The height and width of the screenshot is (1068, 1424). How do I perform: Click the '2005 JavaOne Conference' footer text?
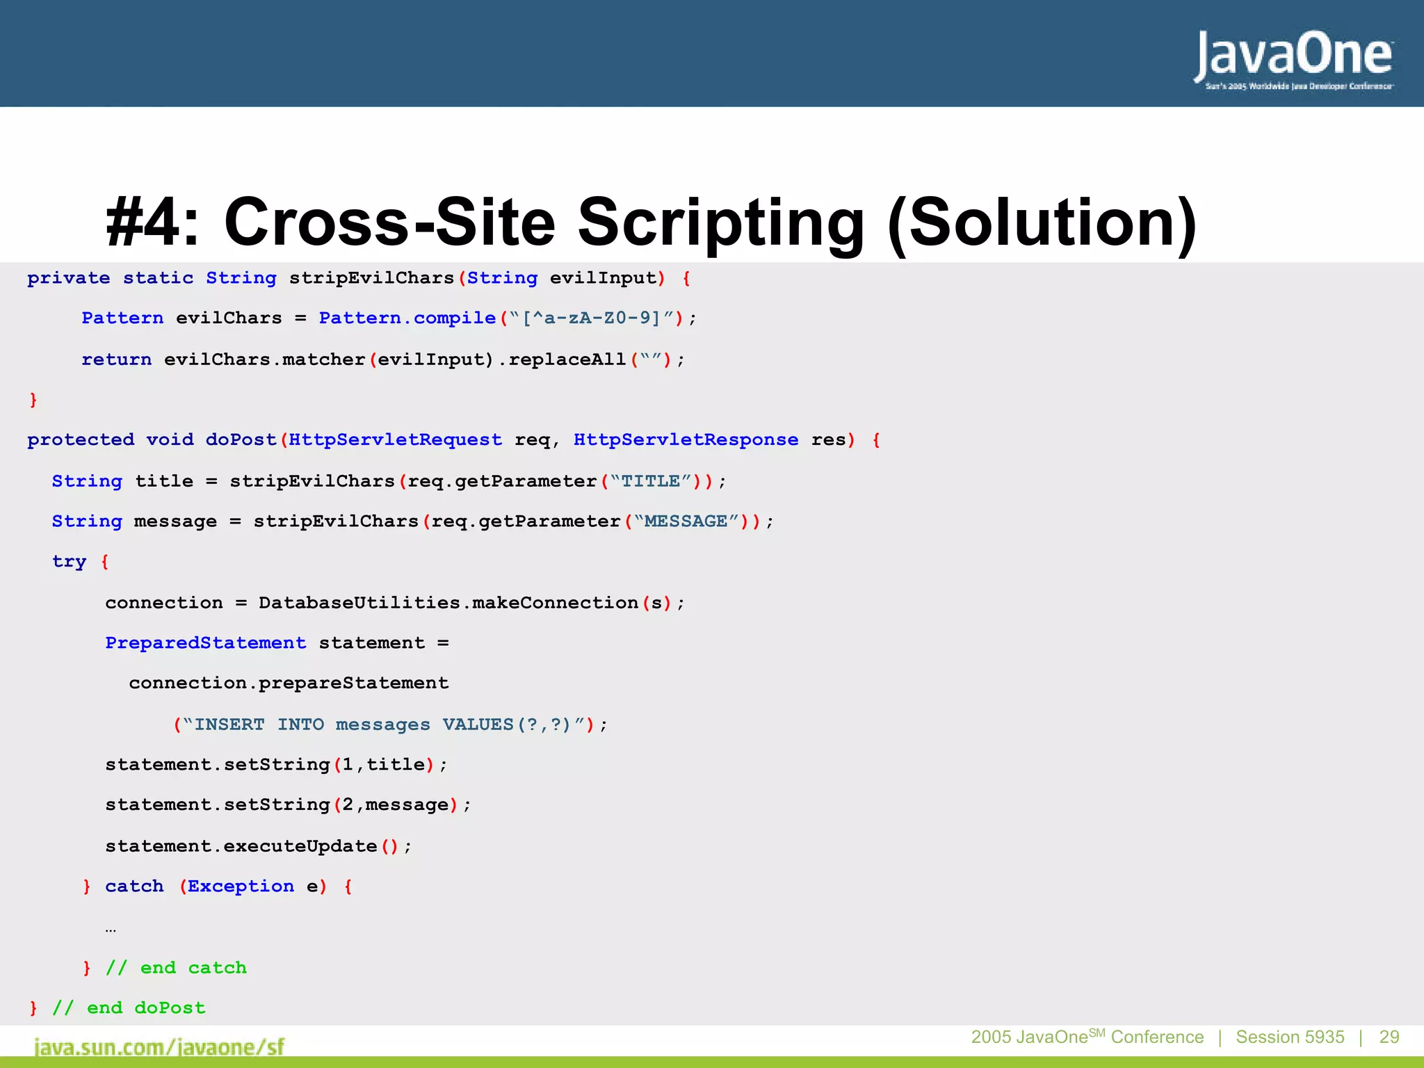tap(1087, 1037)
